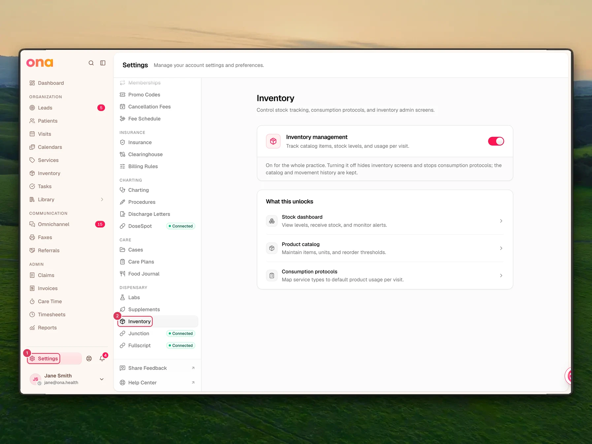Open Cancellation Fees settings
The height and width of the screenshot is (444, 592).
157,107
